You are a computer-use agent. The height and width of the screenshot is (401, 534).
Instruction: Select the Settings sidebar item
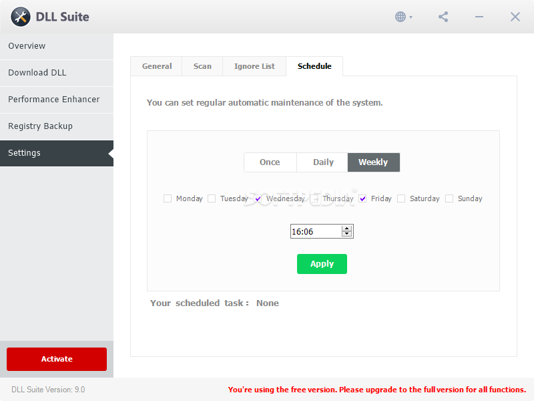57,153
